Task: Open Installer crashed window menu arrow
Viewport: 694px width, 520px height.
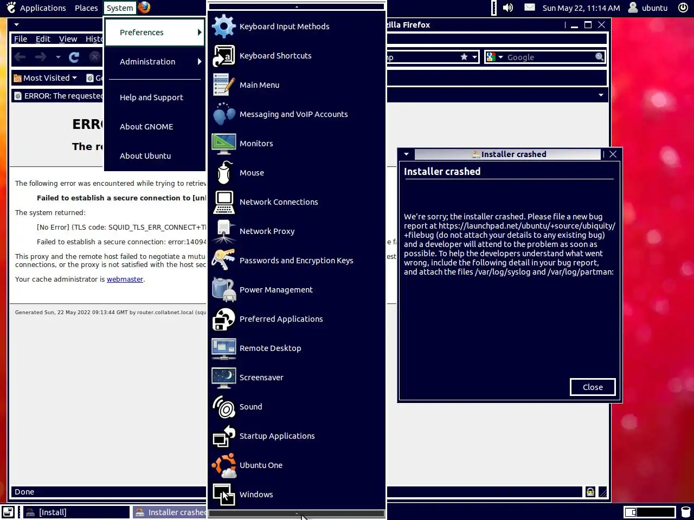Action: click(406, 154)
